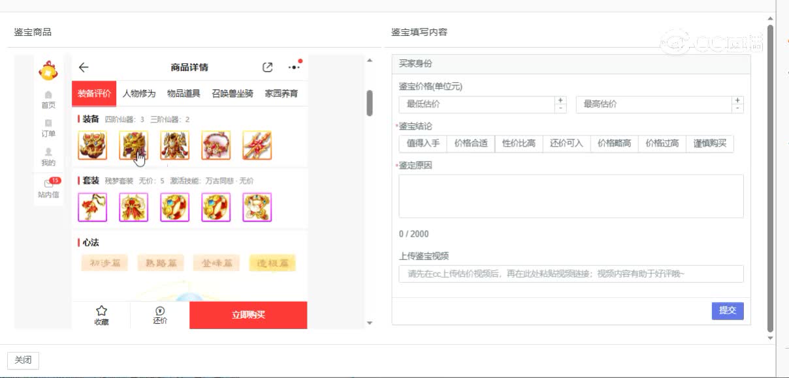Open 我的 in the left sidebar
789x378 pixels.
(x=48, y=157)
